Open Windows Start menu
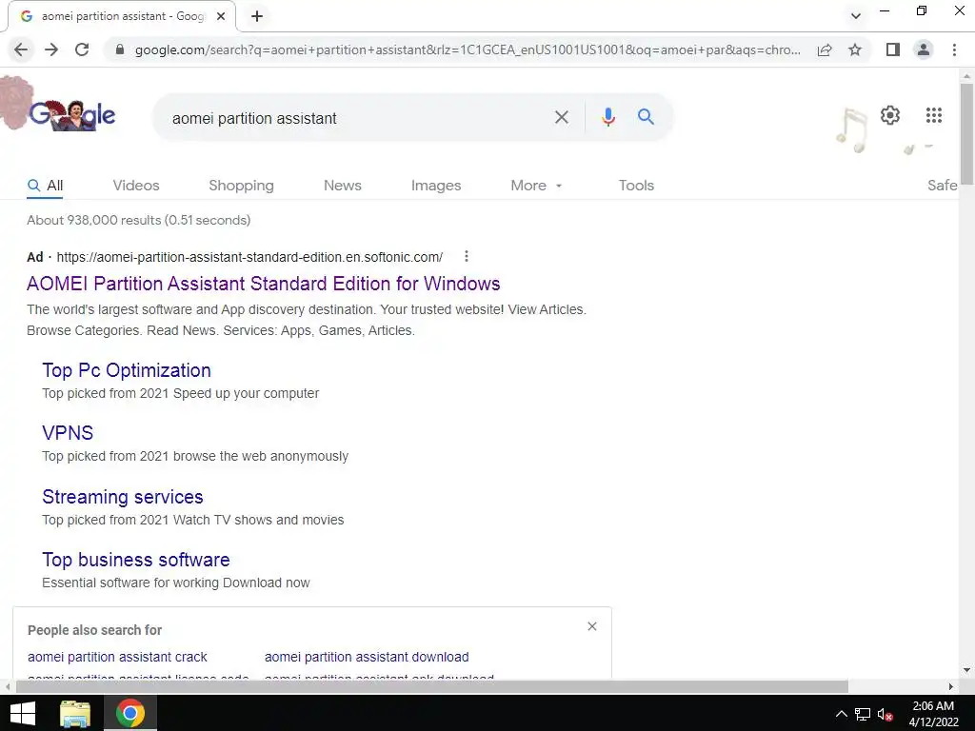The height and width of the screenshot is (731, 975). [x=23, y=713]
